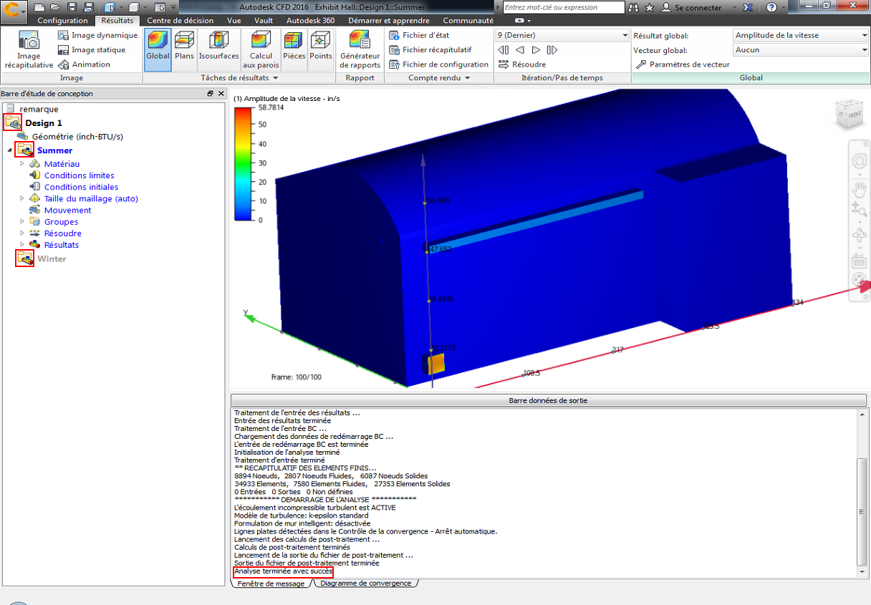Select the Mouvement tree item
Screen dimensions: 871x605
coord(68,210)
